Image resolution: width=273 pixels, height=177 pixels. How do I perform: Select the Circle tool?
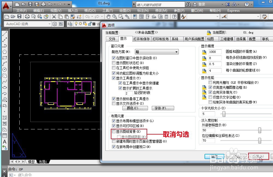click(5, 69)
